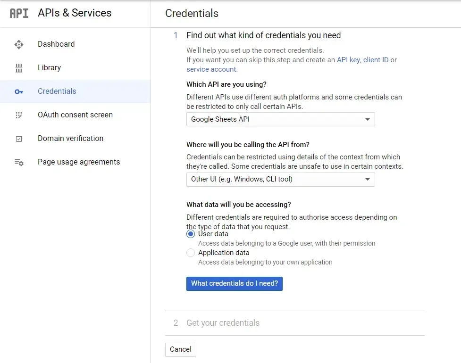461x363 pixels.
Task: Select the User data radio button
Action: click(191, 234)
